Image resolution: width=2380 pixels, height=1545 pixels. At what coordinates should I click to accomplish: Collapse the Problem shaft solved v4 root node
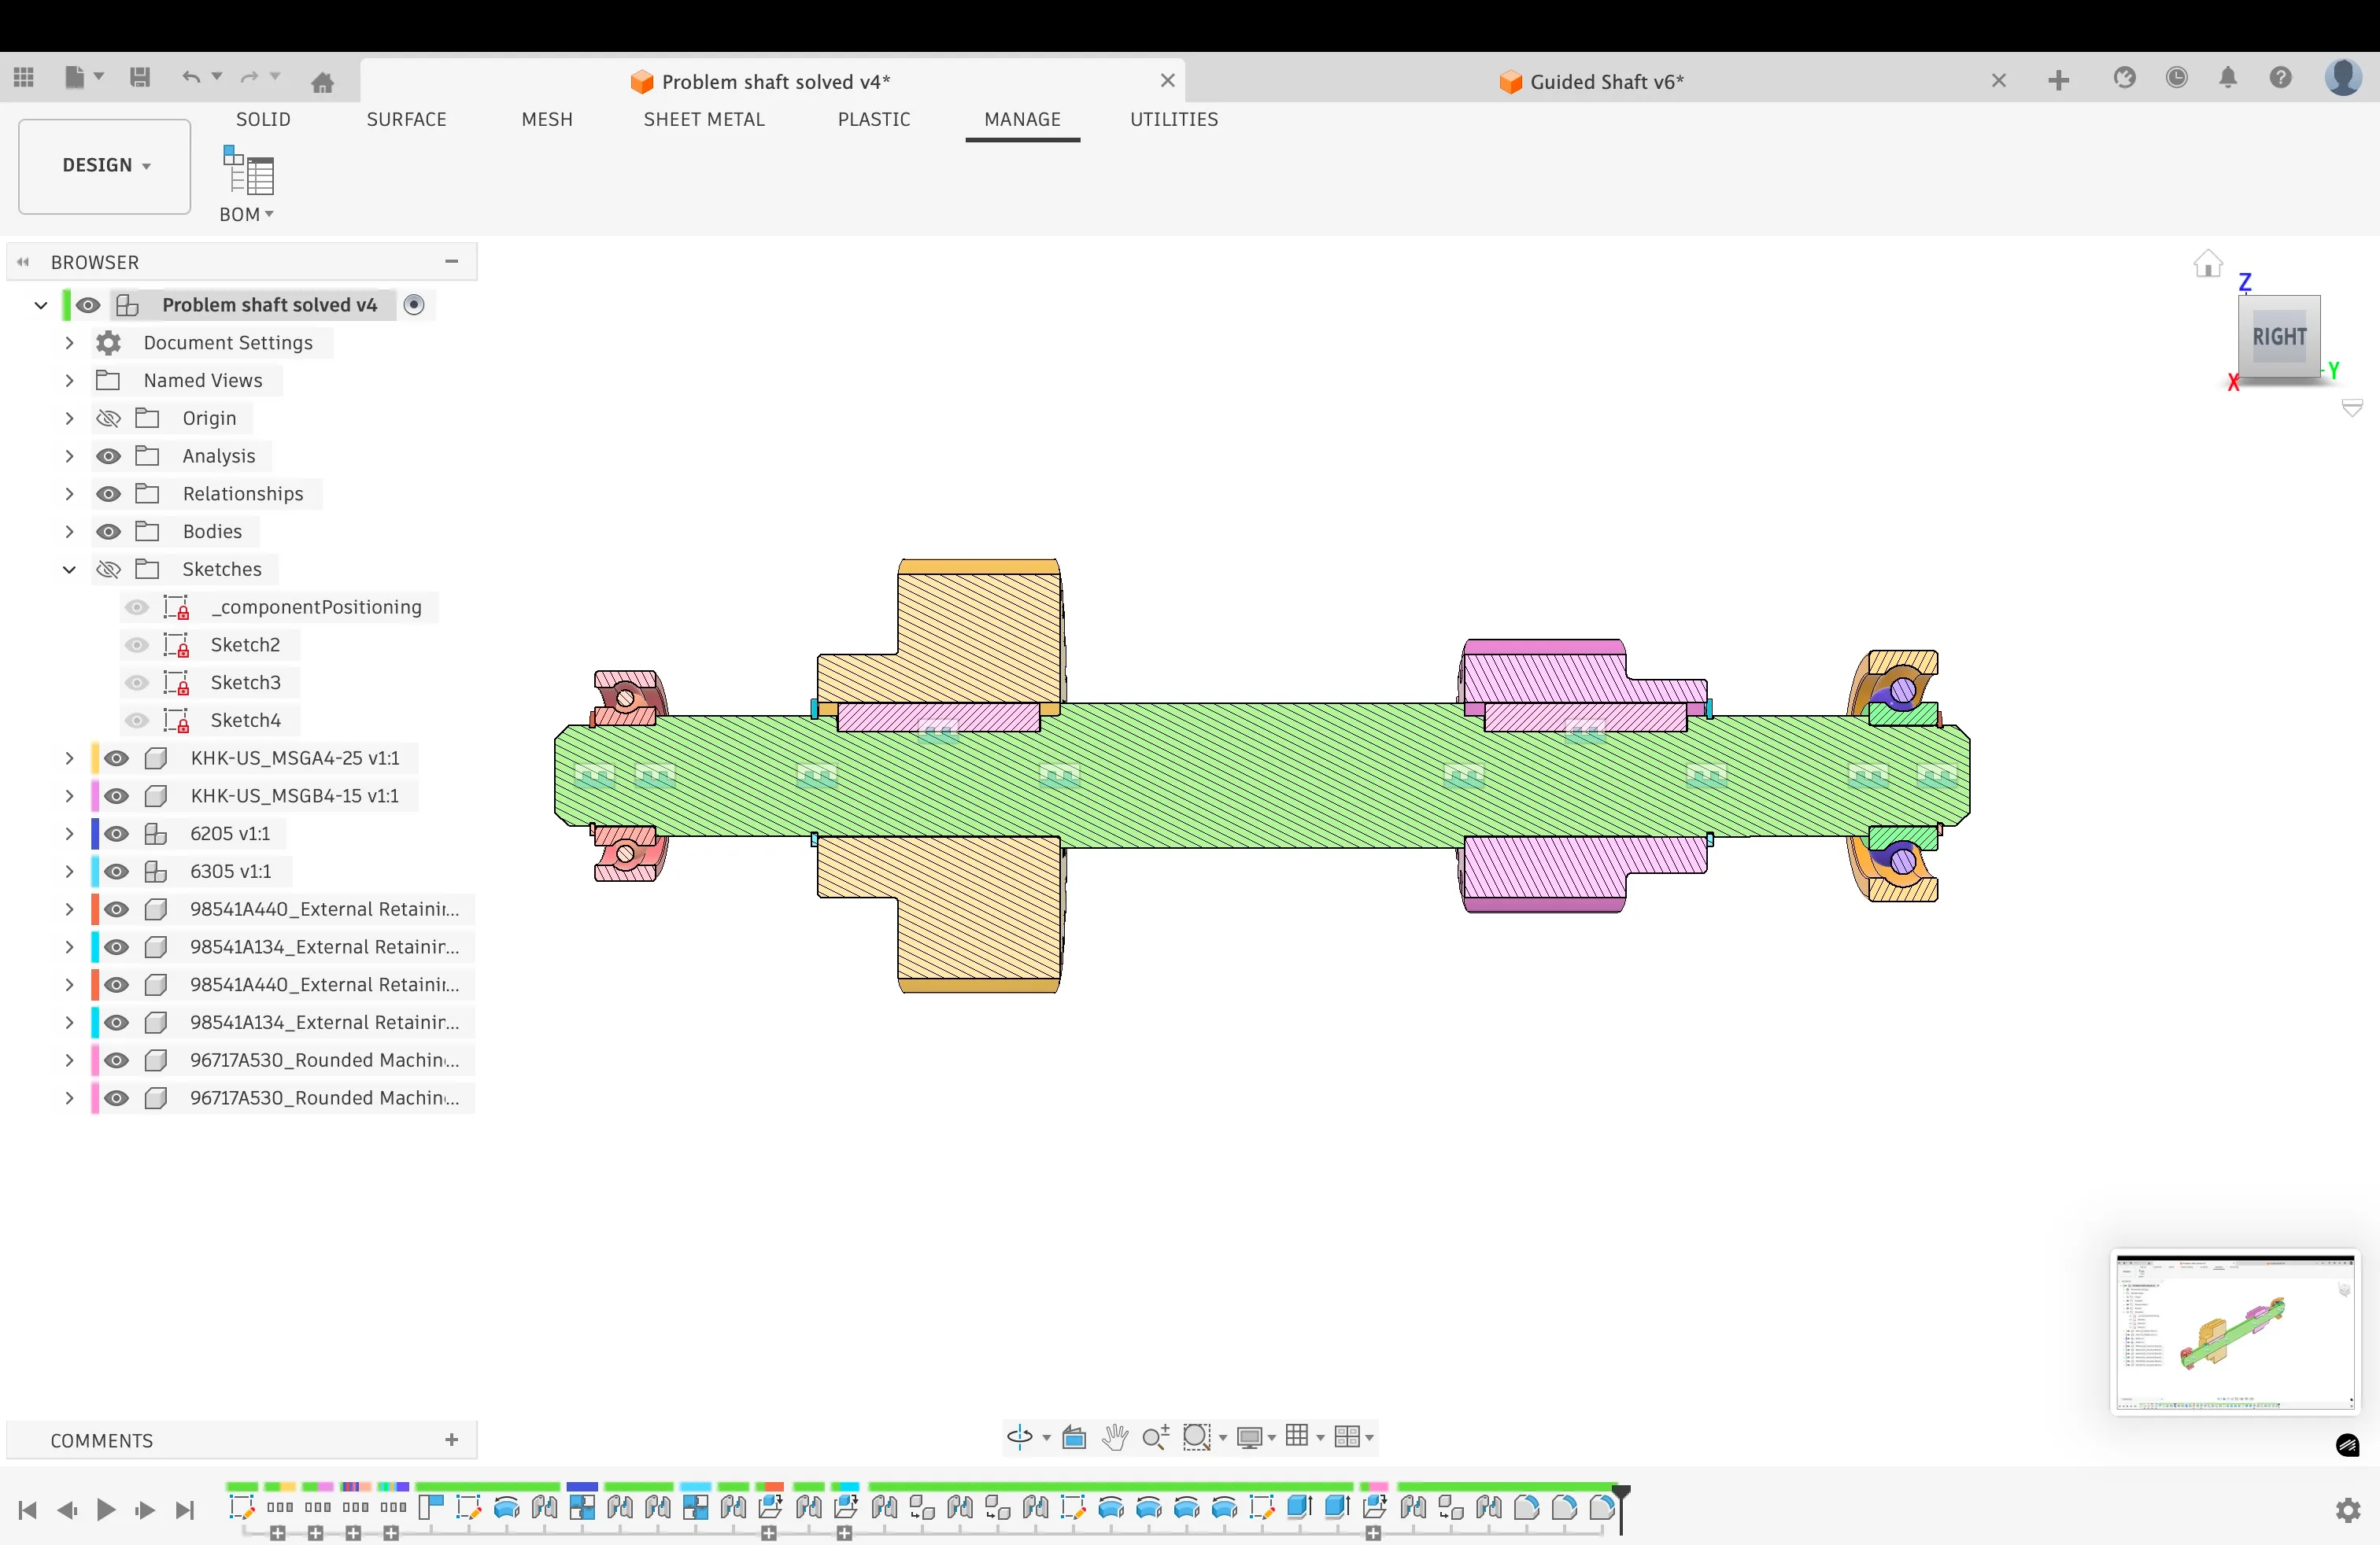pos(41,304)
